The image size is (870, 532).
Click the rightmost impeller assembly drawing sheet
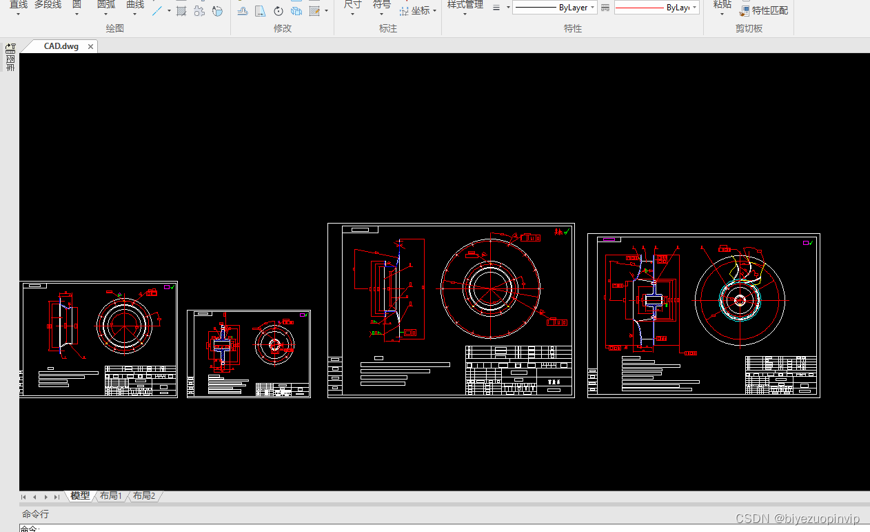click(x=704, y=315)
